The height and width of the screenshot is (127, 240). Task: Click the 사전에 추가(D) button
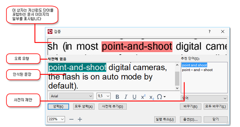pyautogui.click(x=112, y=107)
